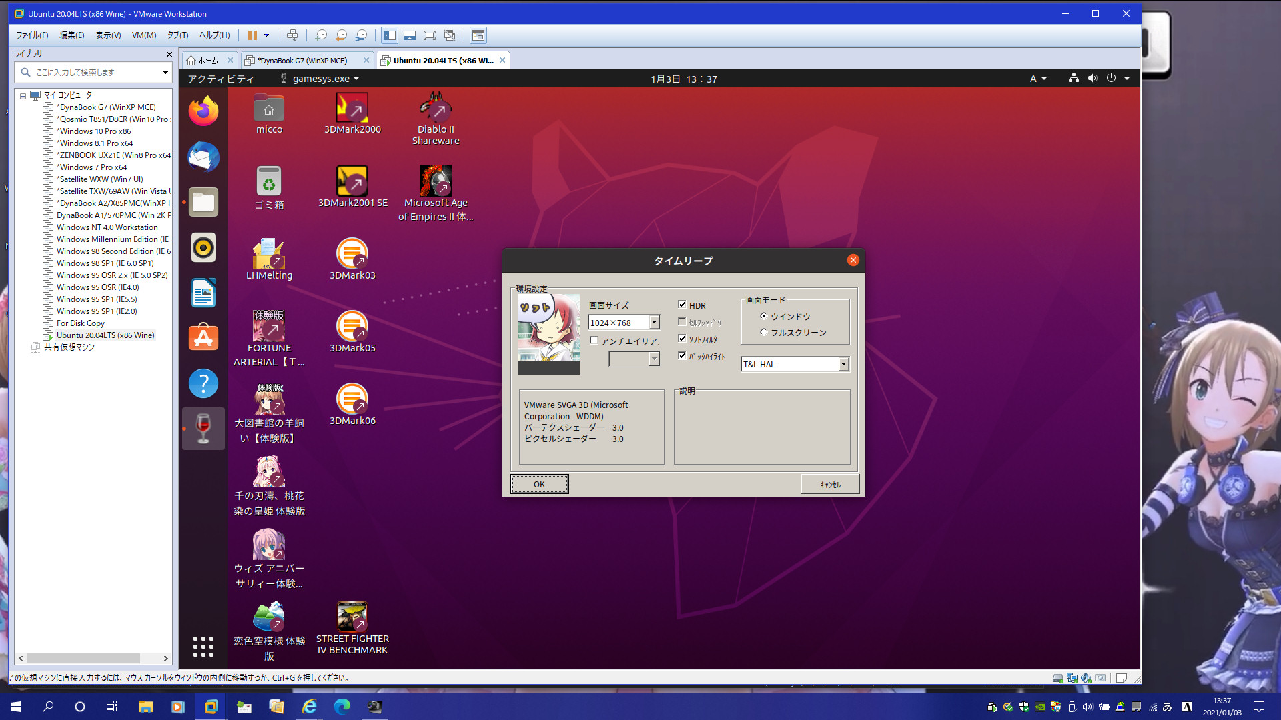Open LibreOffice Writer from the dock
The width and height of the screenshot is (1281, 720).
point(203,293)
